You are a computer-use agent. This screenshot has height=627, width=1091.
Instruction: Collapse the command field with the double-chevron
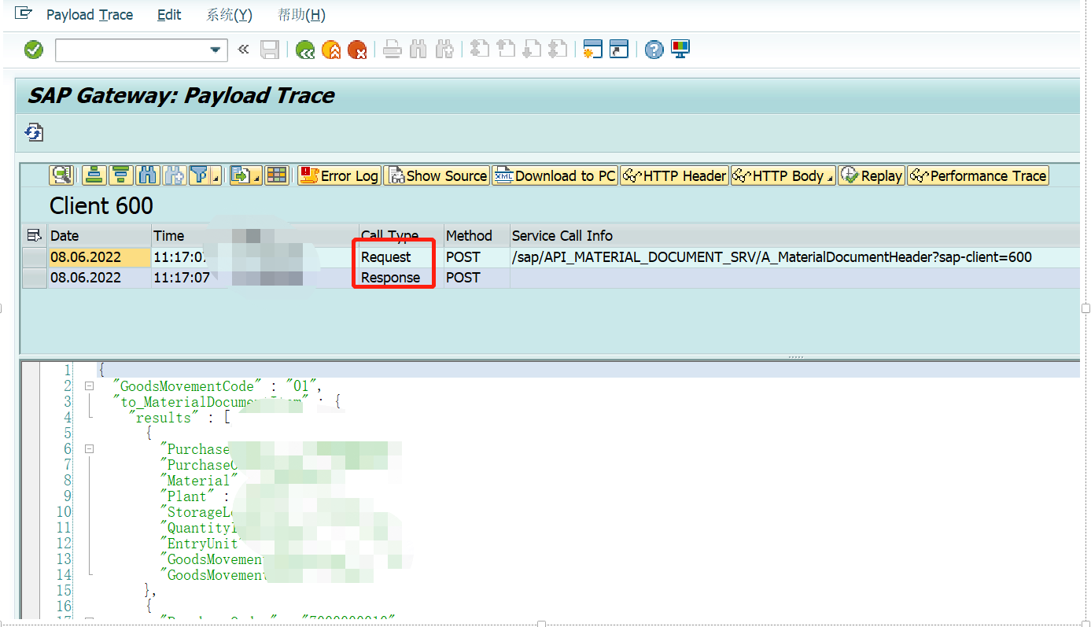[x=243, y=50]
